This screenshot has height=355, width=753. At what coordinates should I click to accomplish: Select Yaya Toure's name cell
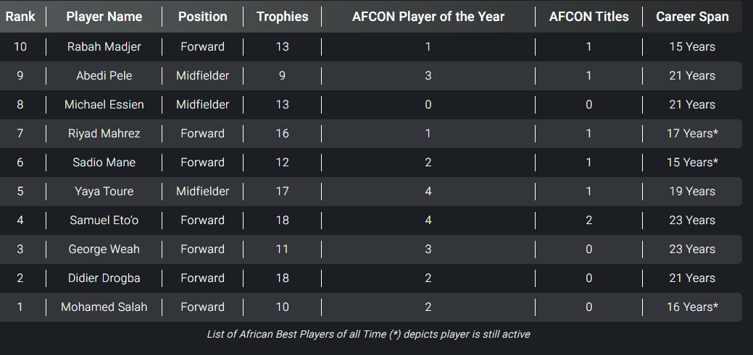(104, 192)
